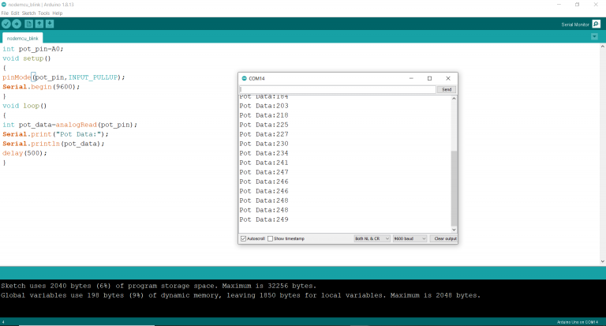Open the line ending dropdown Both NL & CR
This screenshot has width=606, height=326.
coord(372,238)
